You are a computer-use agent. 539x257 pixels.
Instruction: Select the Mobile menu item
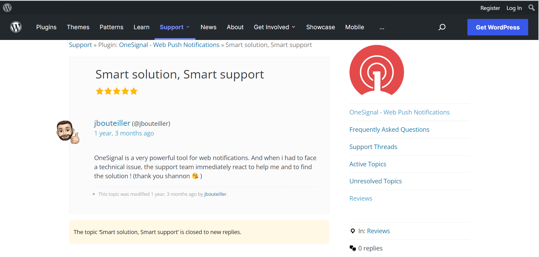pyautogui.click(x=355, y=27)
